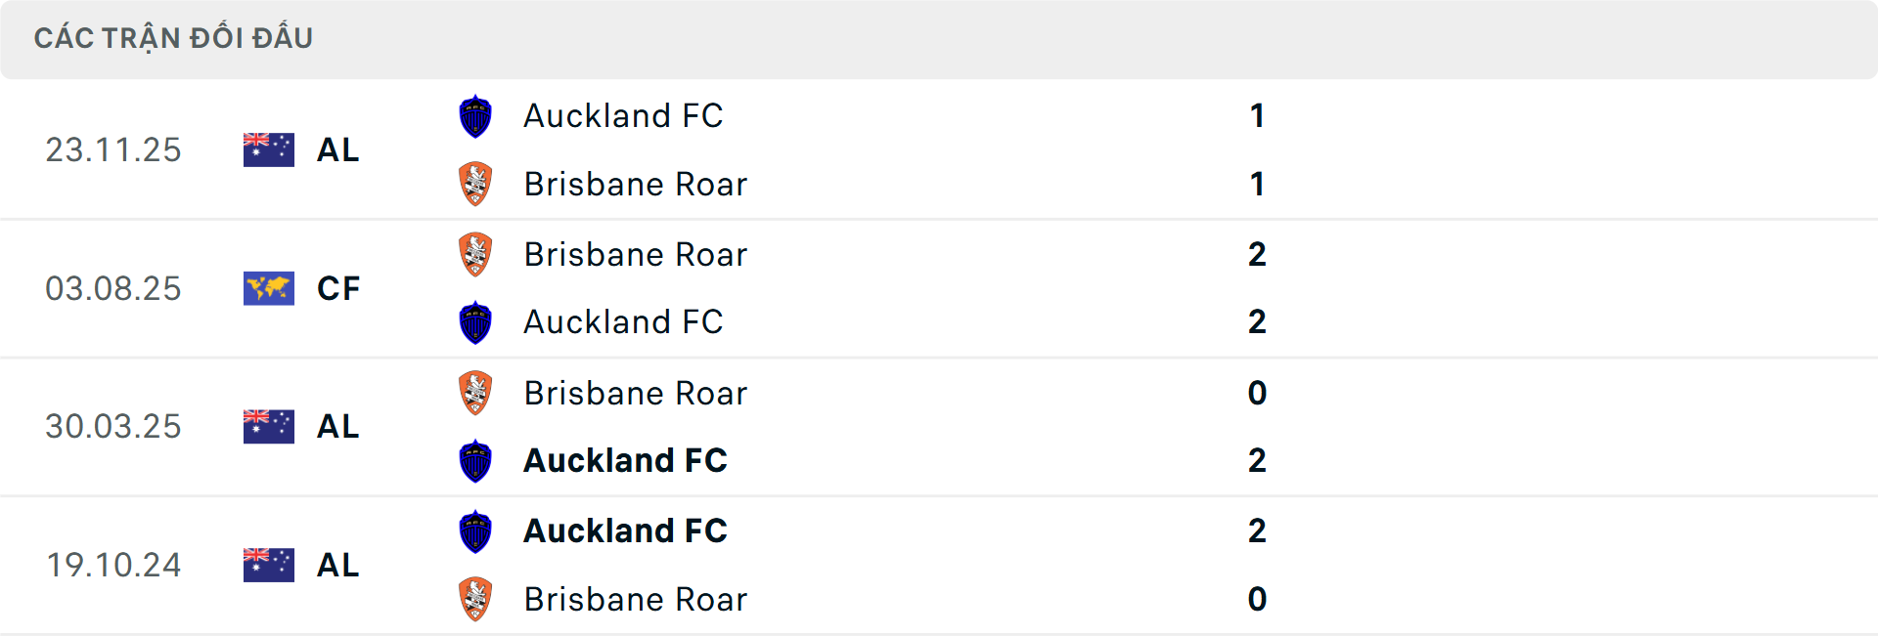
Task: Open Brisbane Roar from the 03.08.25 match
Action: pyautogui.click(x=636, y=254)
